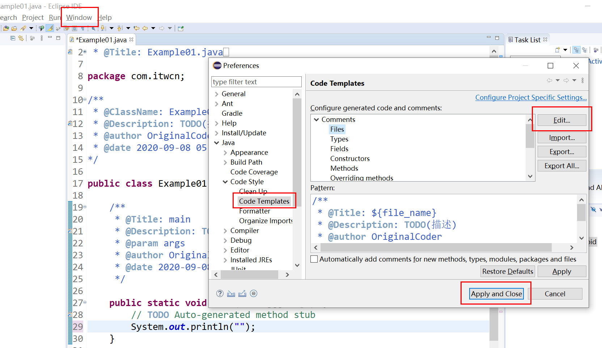Click Open Type toolbar icon

click(x=6, y=28)
